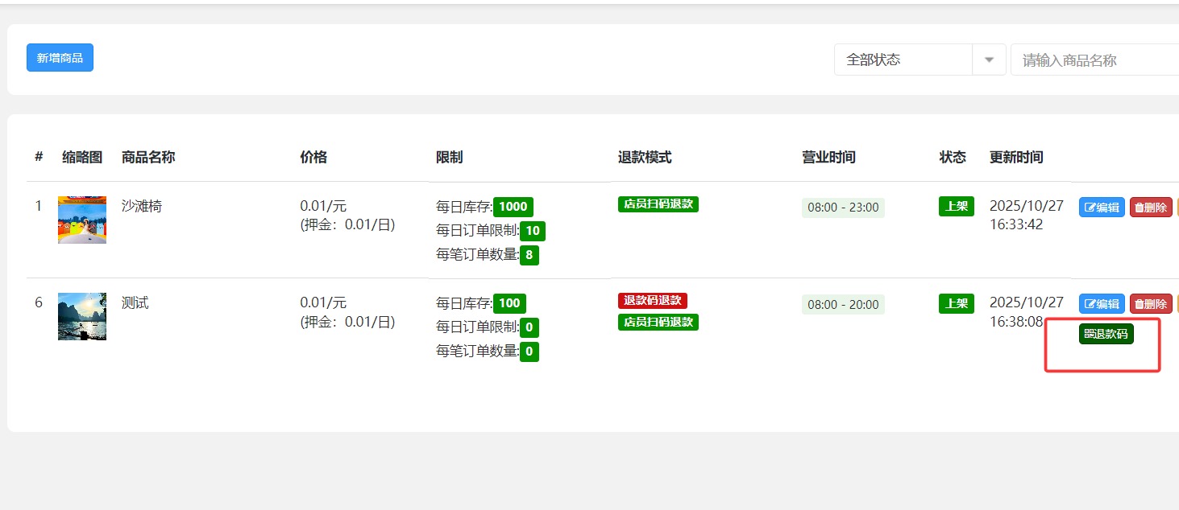Click the 100 daily stock badge

(x=509, y=303)
